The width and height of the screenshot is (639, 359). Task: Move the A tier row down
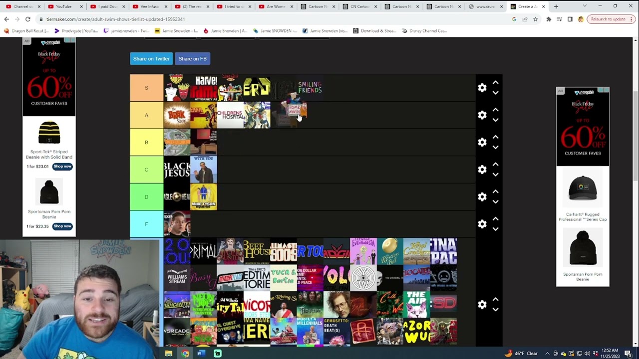pyautogui.click(x=495, y=120)
